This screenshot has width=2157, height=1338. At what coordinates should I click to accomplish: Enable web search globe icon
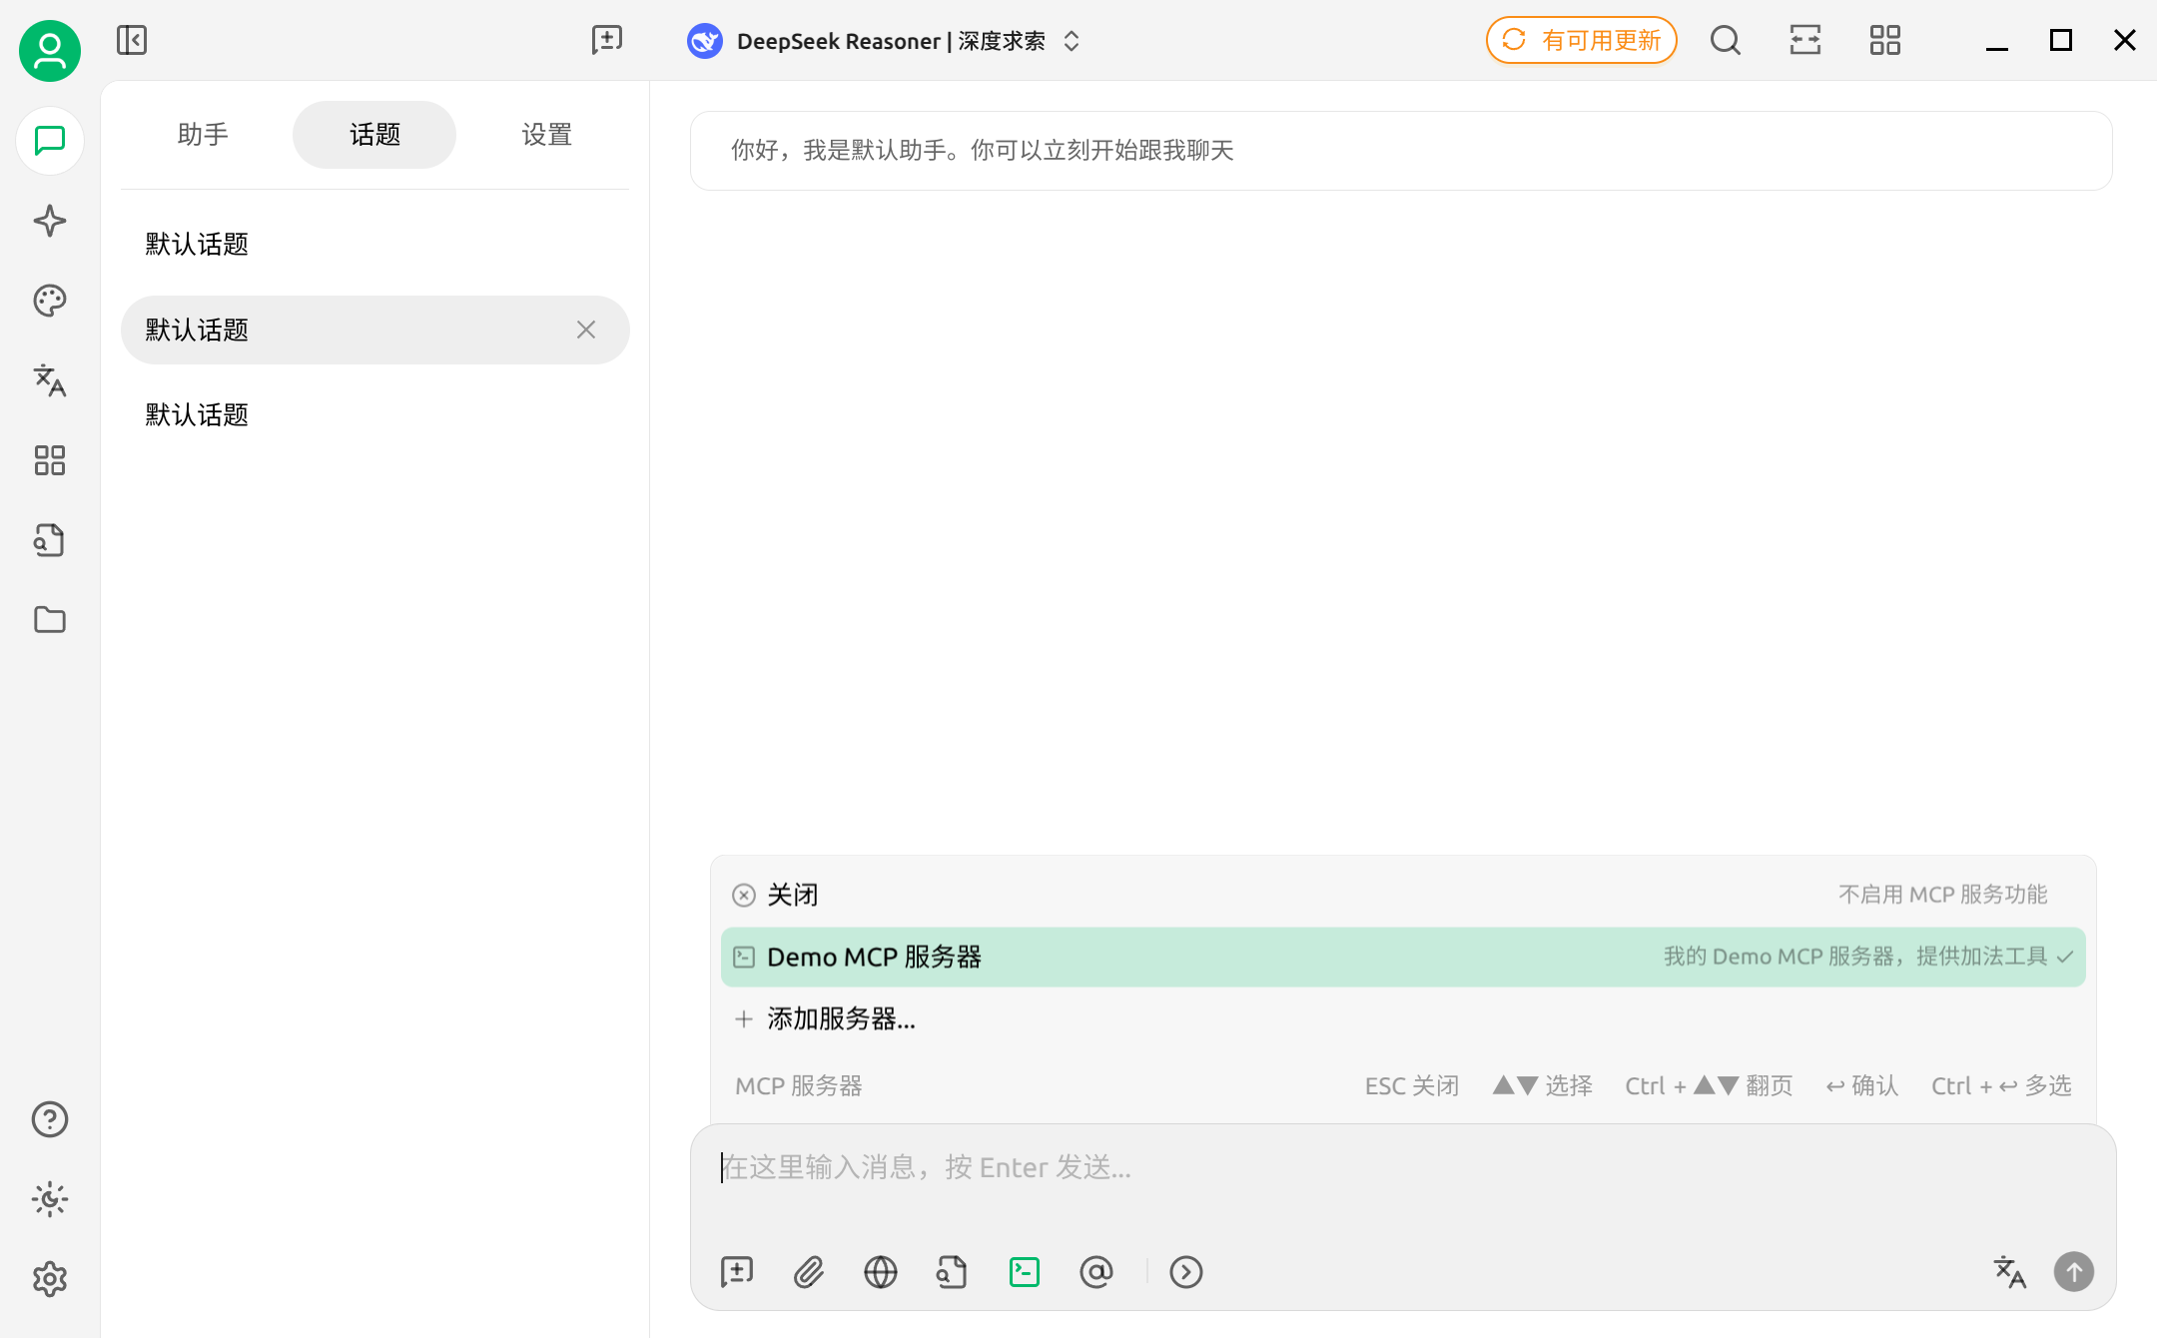tap(881, 1272)
